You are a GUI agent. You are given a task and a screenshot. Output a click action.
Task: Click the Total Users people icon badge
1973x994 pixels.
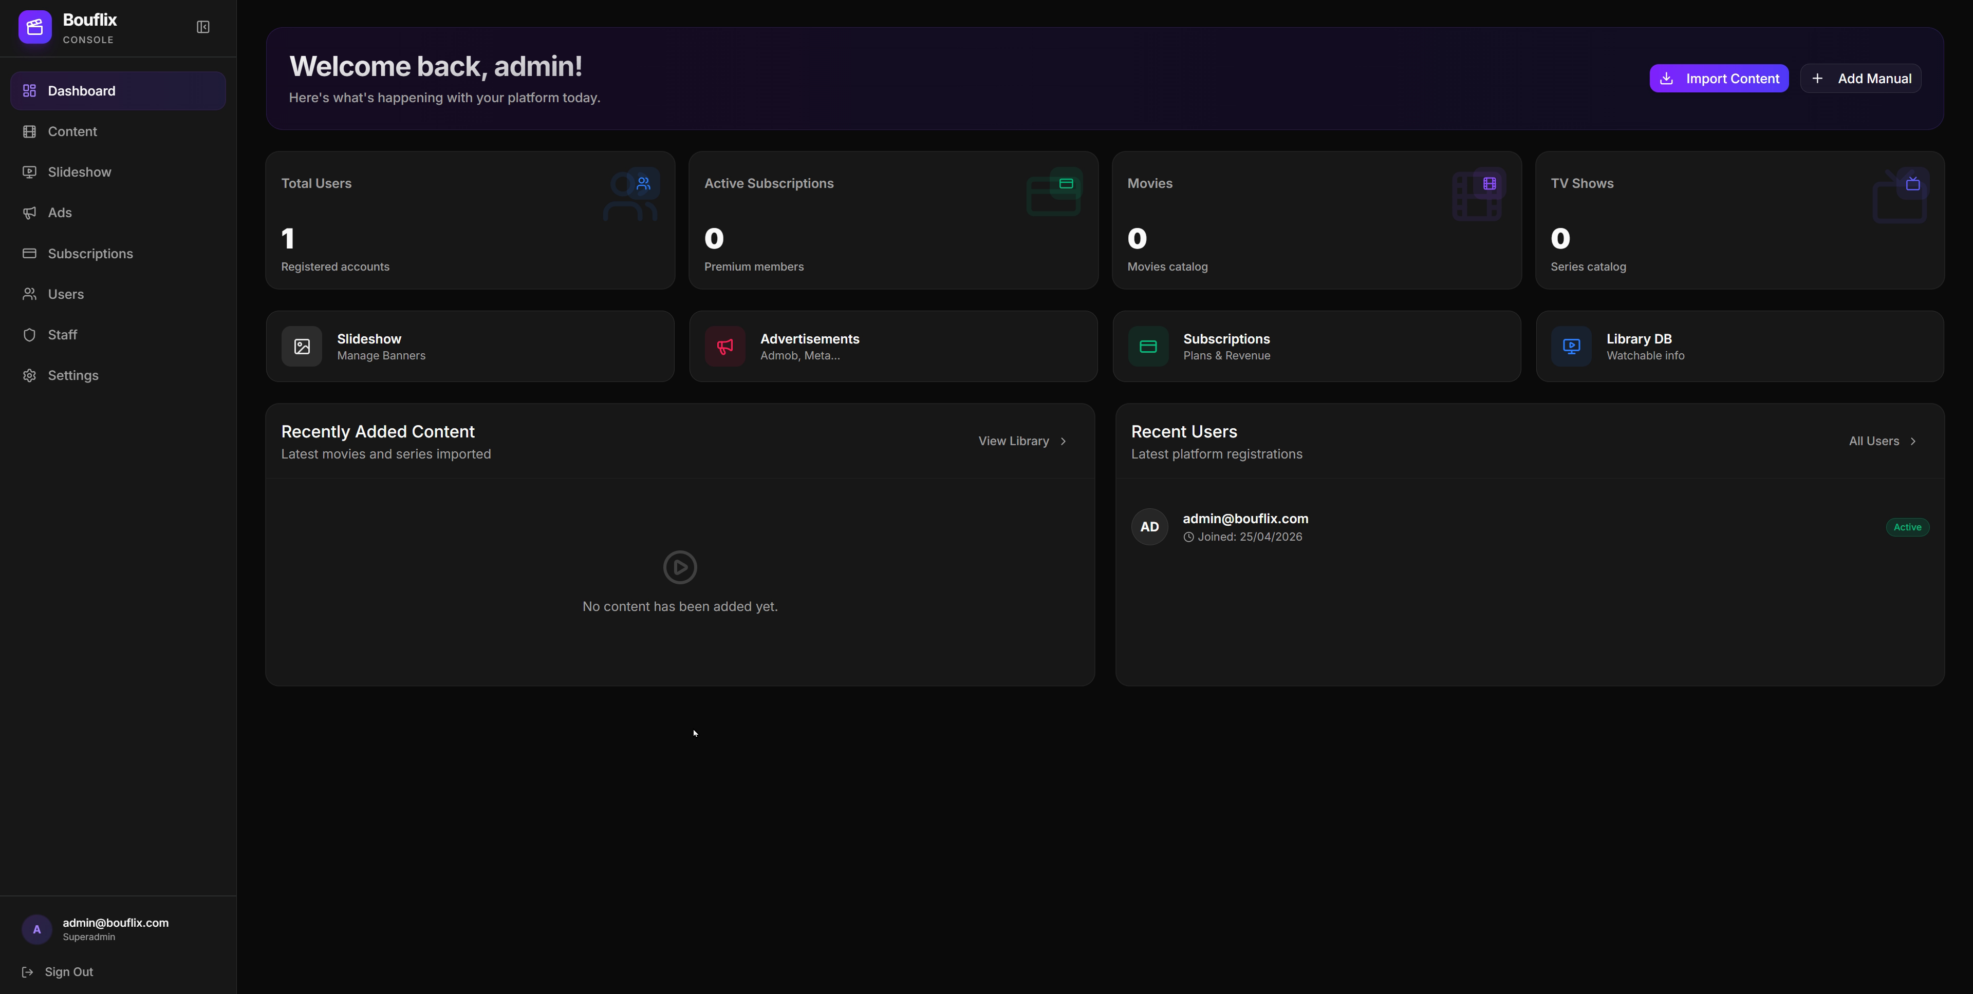click(643, 184)
